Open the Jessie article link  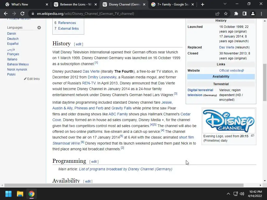click(167, 102)
